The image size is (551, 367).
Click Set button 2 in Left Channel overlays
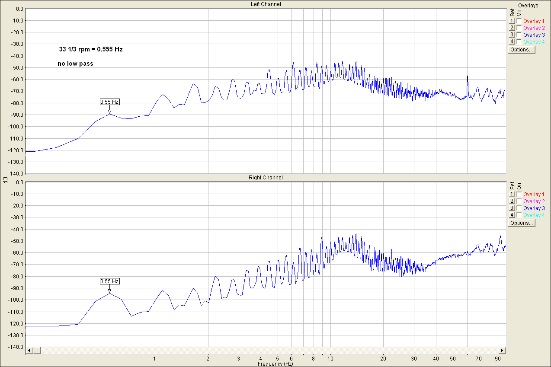click(512, 28)
